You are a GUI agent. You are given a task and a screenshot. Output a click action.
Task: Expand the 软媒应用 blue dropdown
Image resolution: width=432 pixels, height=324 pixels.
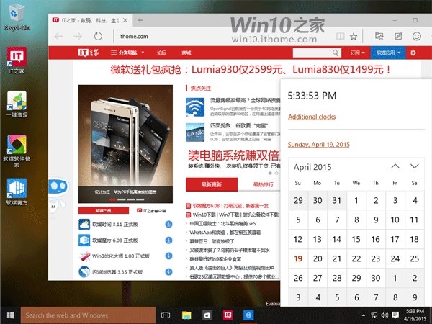click(389, 53)
